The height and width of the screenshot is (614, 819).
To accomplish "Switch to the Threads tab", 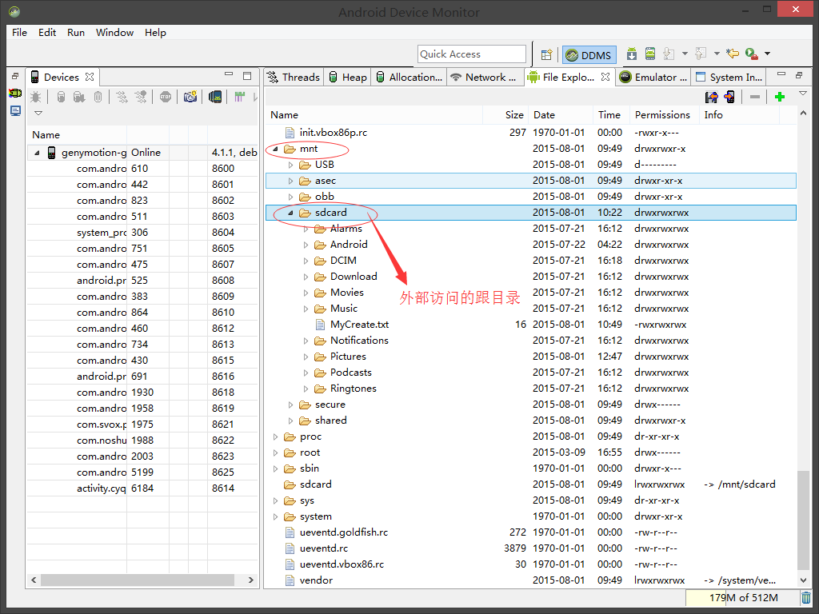I will [294, 78].
